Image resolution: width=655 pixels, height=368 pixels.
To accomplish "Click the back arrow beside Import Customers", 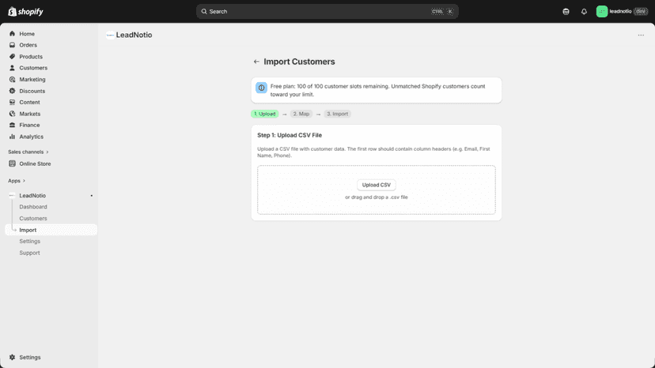I will [256, 62].
